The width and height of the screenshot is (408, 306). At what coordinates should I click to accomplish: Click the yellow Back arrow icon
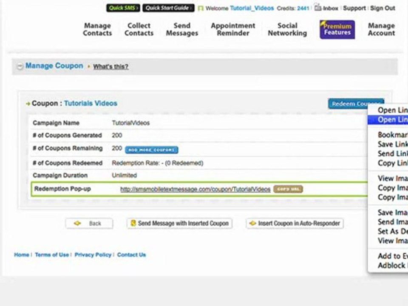(77, 223)
